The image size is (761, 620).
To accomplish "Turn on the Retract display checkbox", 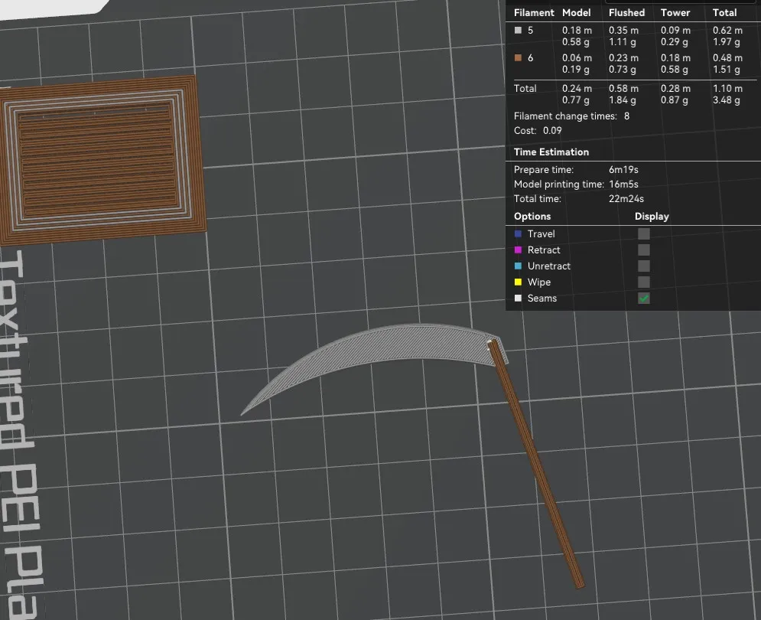I will (x=644, y=250).
